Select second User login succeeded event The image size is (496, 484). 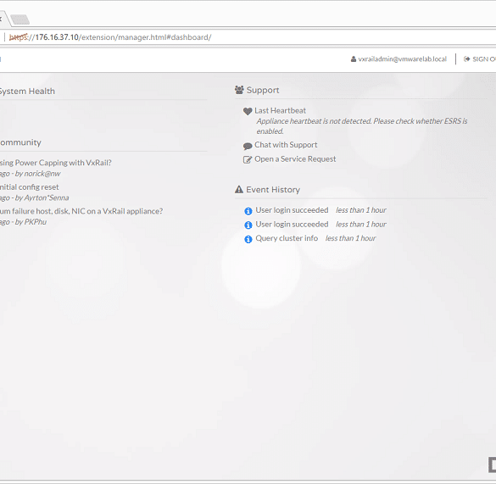coord(292,225)
